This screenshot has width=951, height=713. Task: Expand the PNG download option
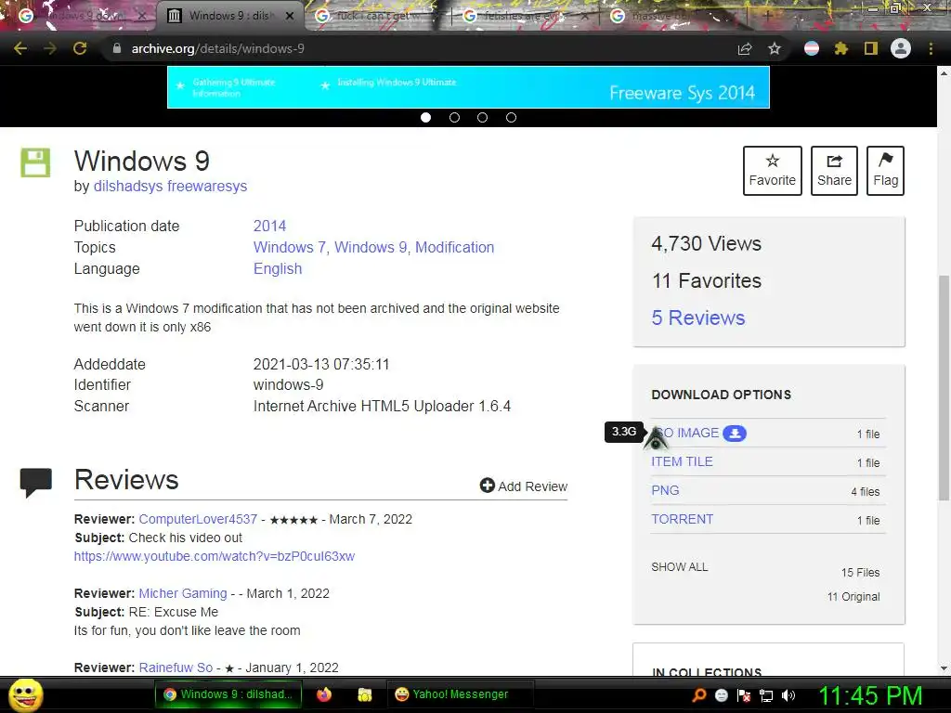(x=665, y=490)
